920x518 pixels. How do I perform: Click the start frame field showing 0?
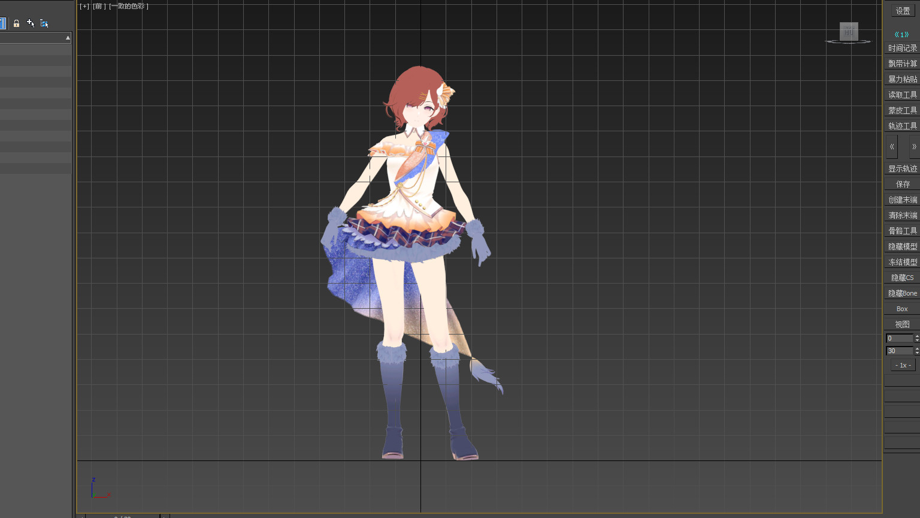(x=898, y=338)
